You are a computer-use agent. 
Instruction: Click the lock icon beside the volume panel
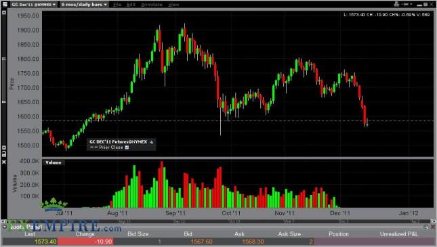(x=4, y=154)
